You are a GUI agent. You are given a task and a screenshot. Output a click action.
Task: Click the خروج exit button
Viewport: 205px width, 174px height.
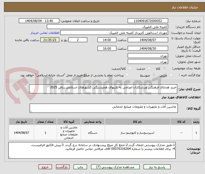click(x=45, y=167)
